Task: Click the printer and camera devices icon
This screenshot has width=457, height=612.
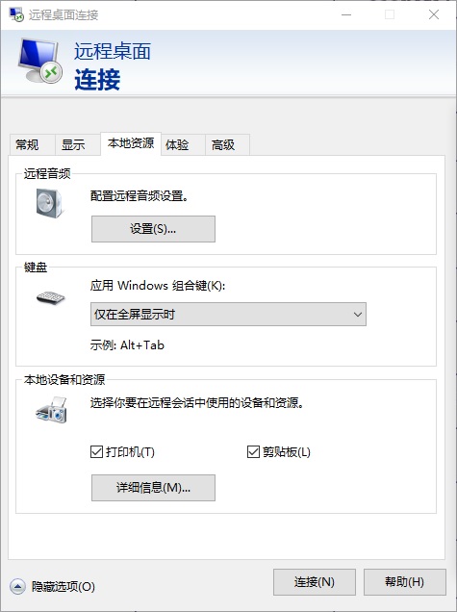Action: click(x=52, y=410)
